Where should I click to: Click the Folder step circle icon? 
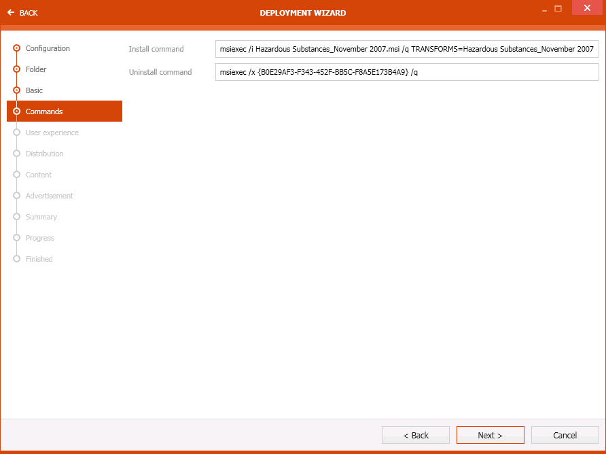tap(16, 69)
